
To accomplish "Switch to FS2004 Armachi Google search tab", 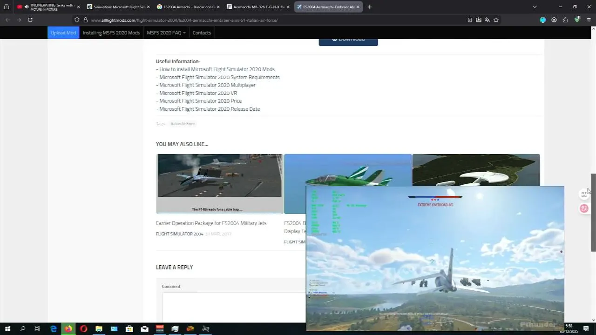I will point(189,7).
